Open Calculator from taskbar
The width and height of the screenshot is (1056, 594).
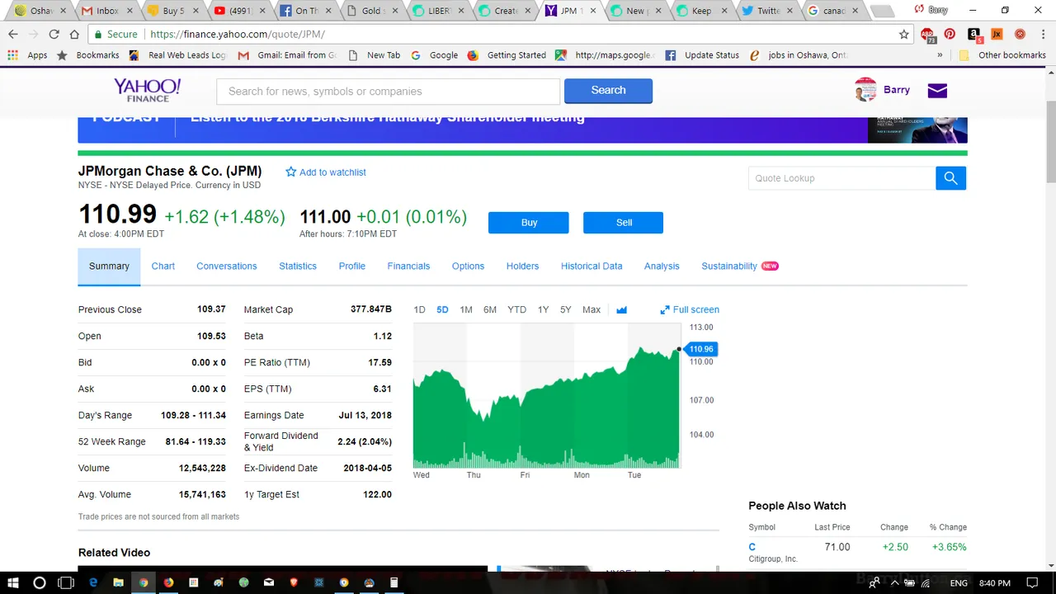coord(394,582)
